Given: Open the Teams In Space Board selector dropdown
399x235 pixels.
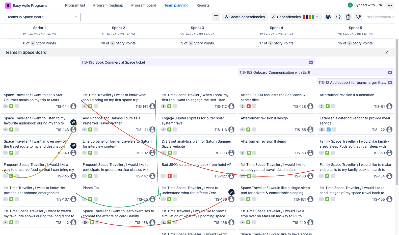Looking at the screenshot, I should tap(43, 17).
